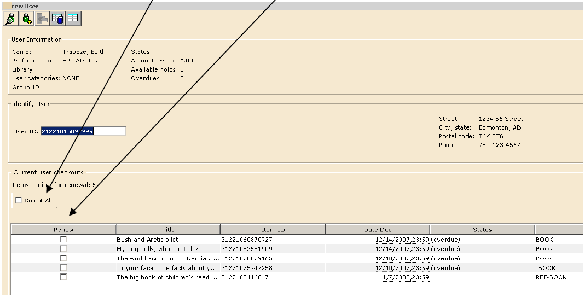The height and width of the screenshot is (297, 584).
Task: Click the Item ID column header
Action: coord(273,230)
